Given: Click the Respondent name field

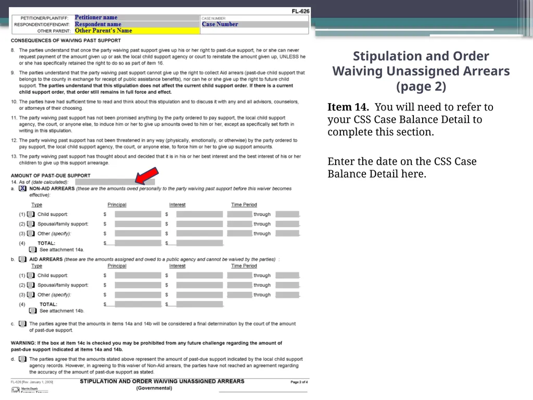Looking at the screenshot, I should click(x=137, y=24).
